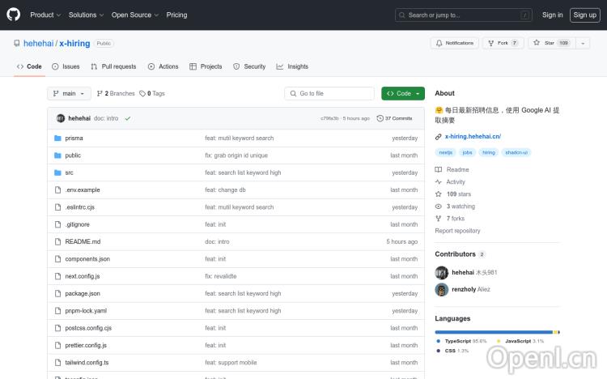Open the prisma folder
The height and width of the screenshot is (379, 607).
74,138
